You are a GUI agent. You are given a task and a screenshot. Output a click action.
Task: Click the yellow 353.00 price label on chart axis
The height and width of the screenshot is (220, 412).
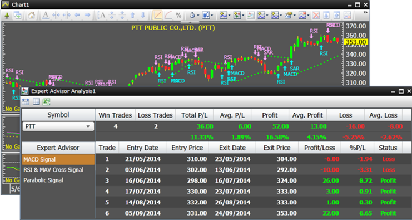coord(355,42)
